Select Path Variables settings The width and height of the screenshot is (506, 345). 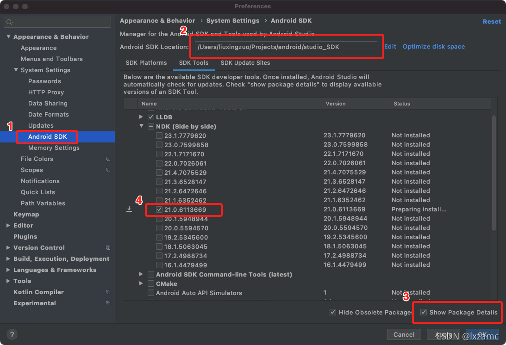click(43, 203)
